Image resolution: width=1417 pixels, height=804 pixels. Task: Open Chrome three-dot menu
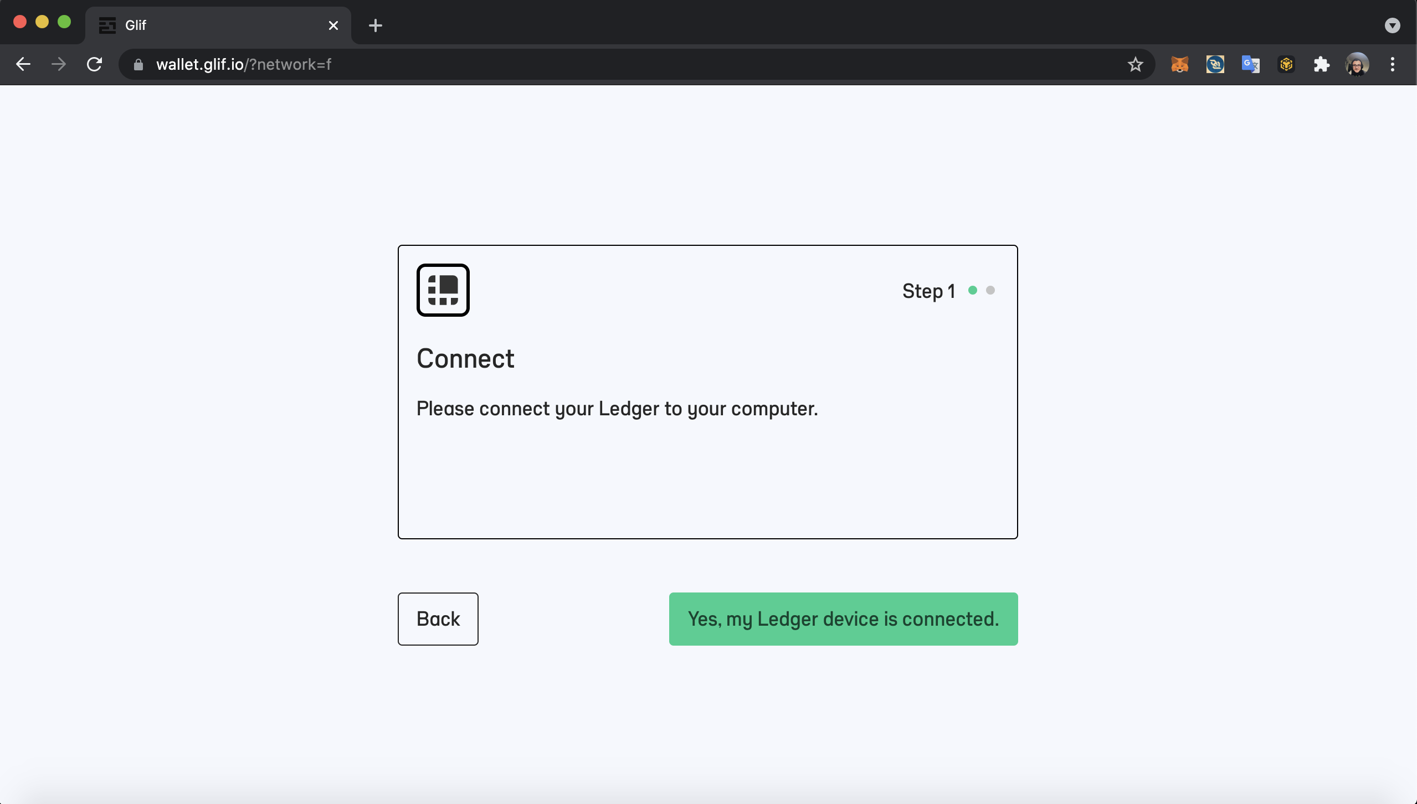pyautogui.click(x=1392, y=64)
